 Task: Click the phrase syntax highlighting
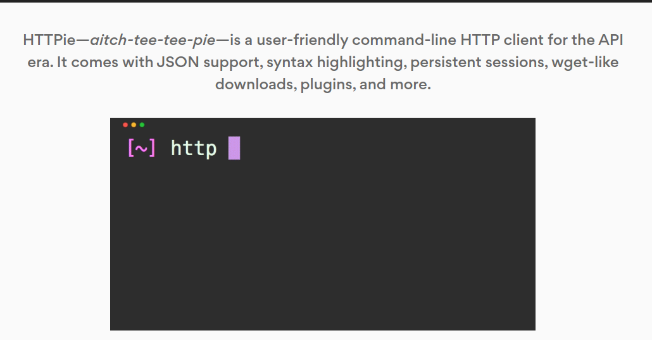[x=320, y=63]
